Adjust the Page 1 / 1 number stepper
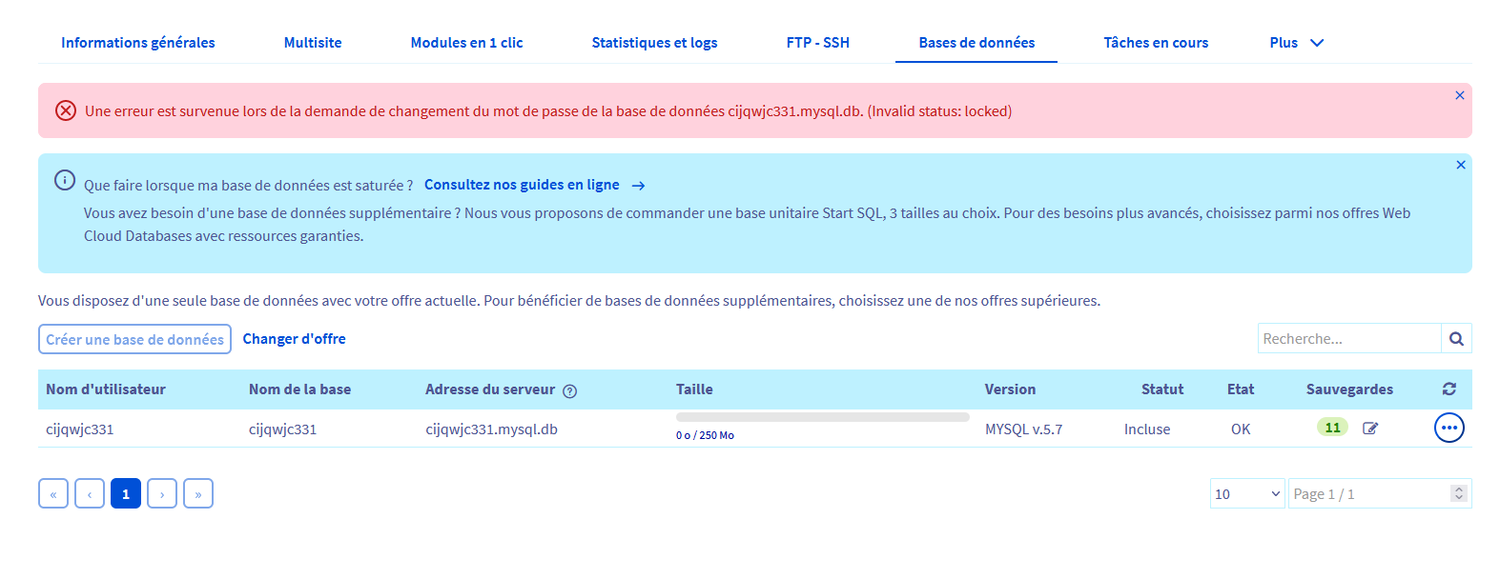The width and height of the screenshot is (1500, 579). (1457, 493)
